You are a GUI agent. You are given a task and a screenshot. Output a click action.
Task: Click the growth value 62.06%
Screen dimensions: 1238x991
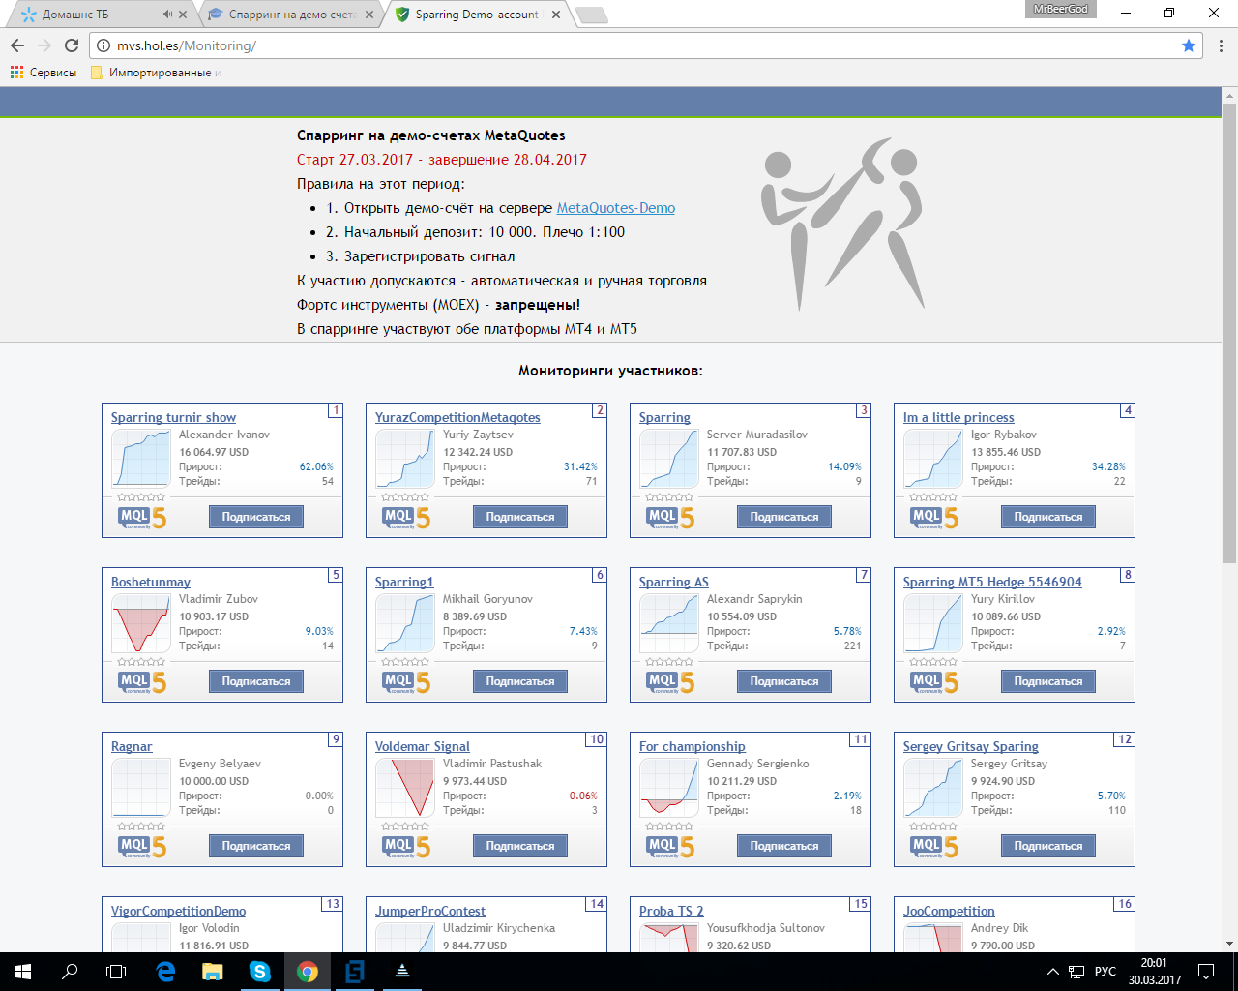(x=316, y=466)
